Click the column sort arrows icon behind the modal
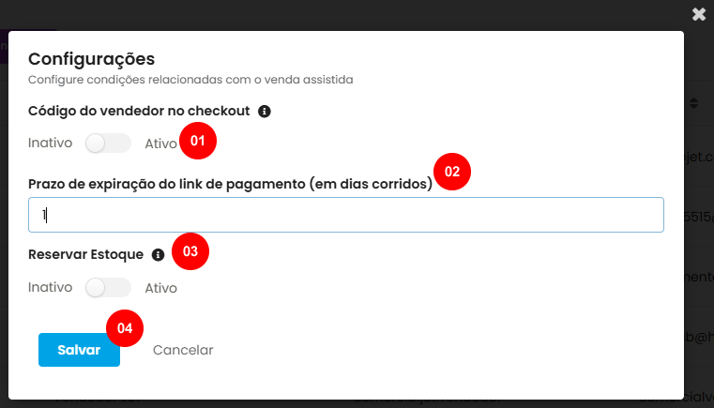 coord(694,102)
